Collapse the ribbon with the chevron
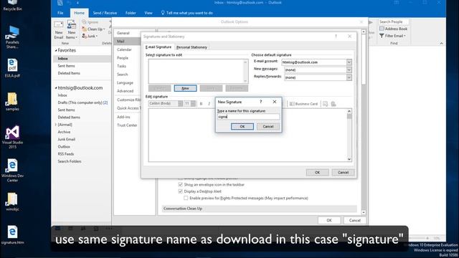This screenshot has height=258, width=459. (x=441, y=43)
